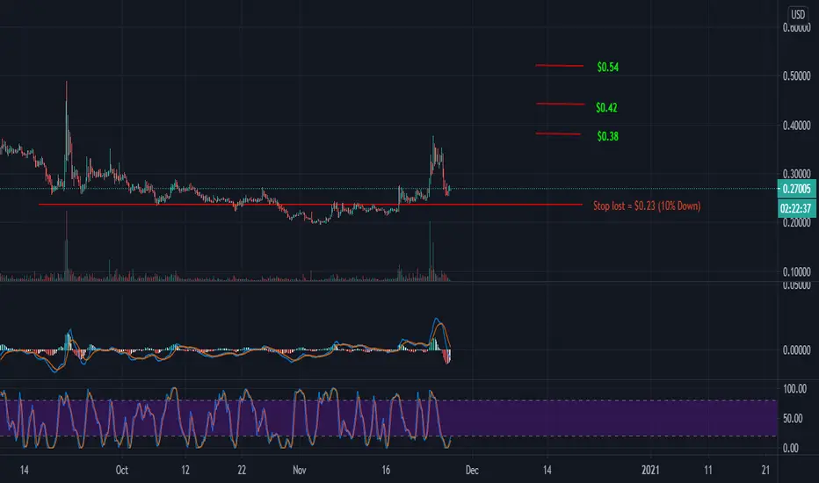This screenshot has height=483, width=819.
Task: Click the 0.50000 price axis label
Action: coord(796,76)
